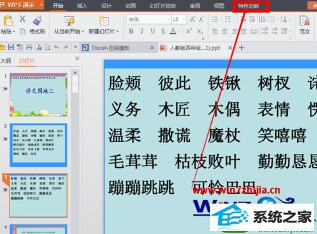Screen dimensions: 317x234
Task: Open the 宋体 font name dropdown
Action: (x=169, y=20)
